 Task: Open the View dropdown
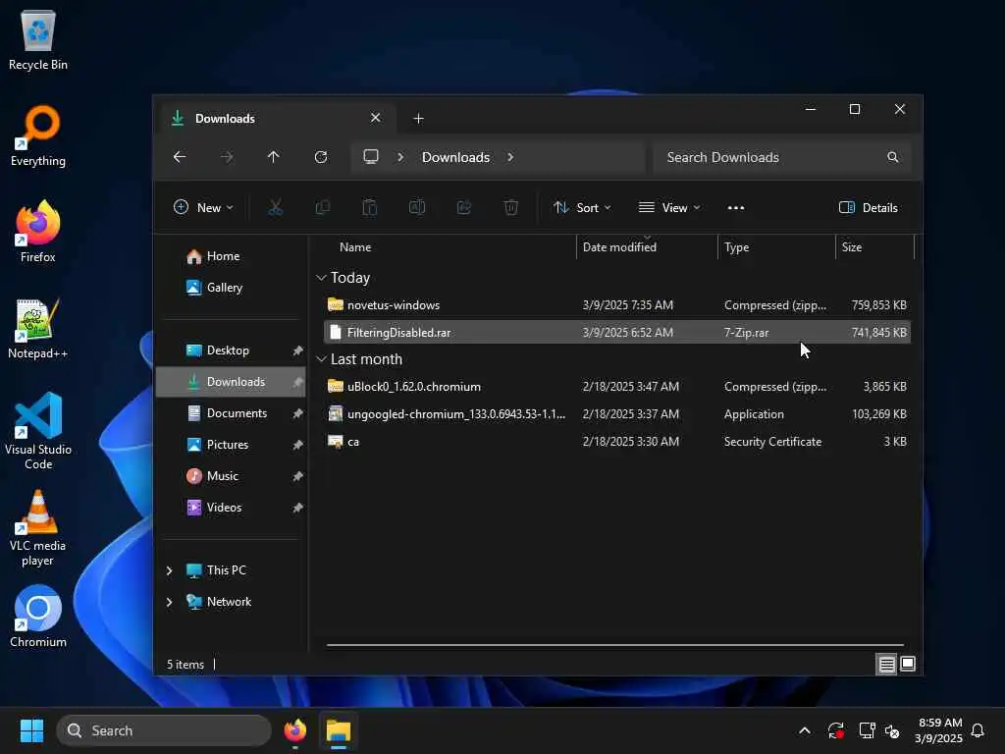[x=669, y=208]
